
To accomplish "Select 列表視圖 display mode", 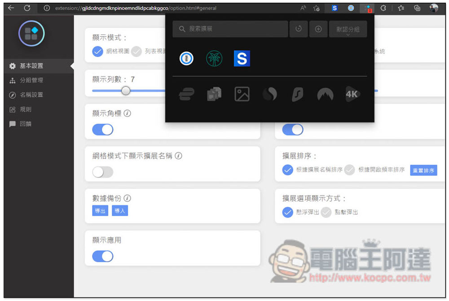I will pyautogui.click(x=136, y=52).
